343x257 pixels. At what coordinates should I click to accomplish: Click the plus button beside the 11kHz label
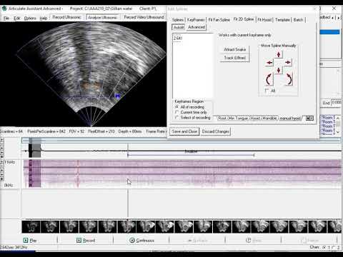[x=1, y=162]
